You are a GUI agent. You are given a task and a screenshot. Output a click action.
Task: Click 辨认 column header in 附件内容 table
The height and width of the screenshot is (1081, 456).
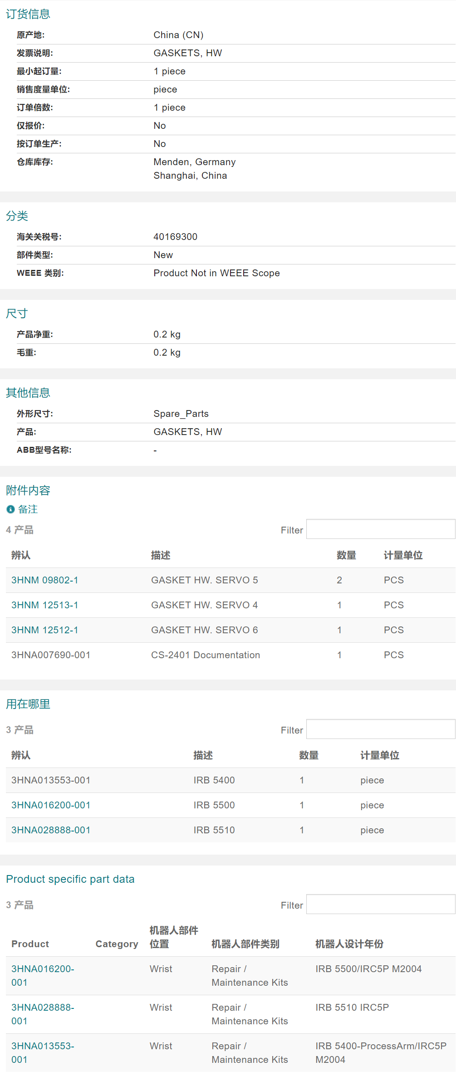coord(21,555)
